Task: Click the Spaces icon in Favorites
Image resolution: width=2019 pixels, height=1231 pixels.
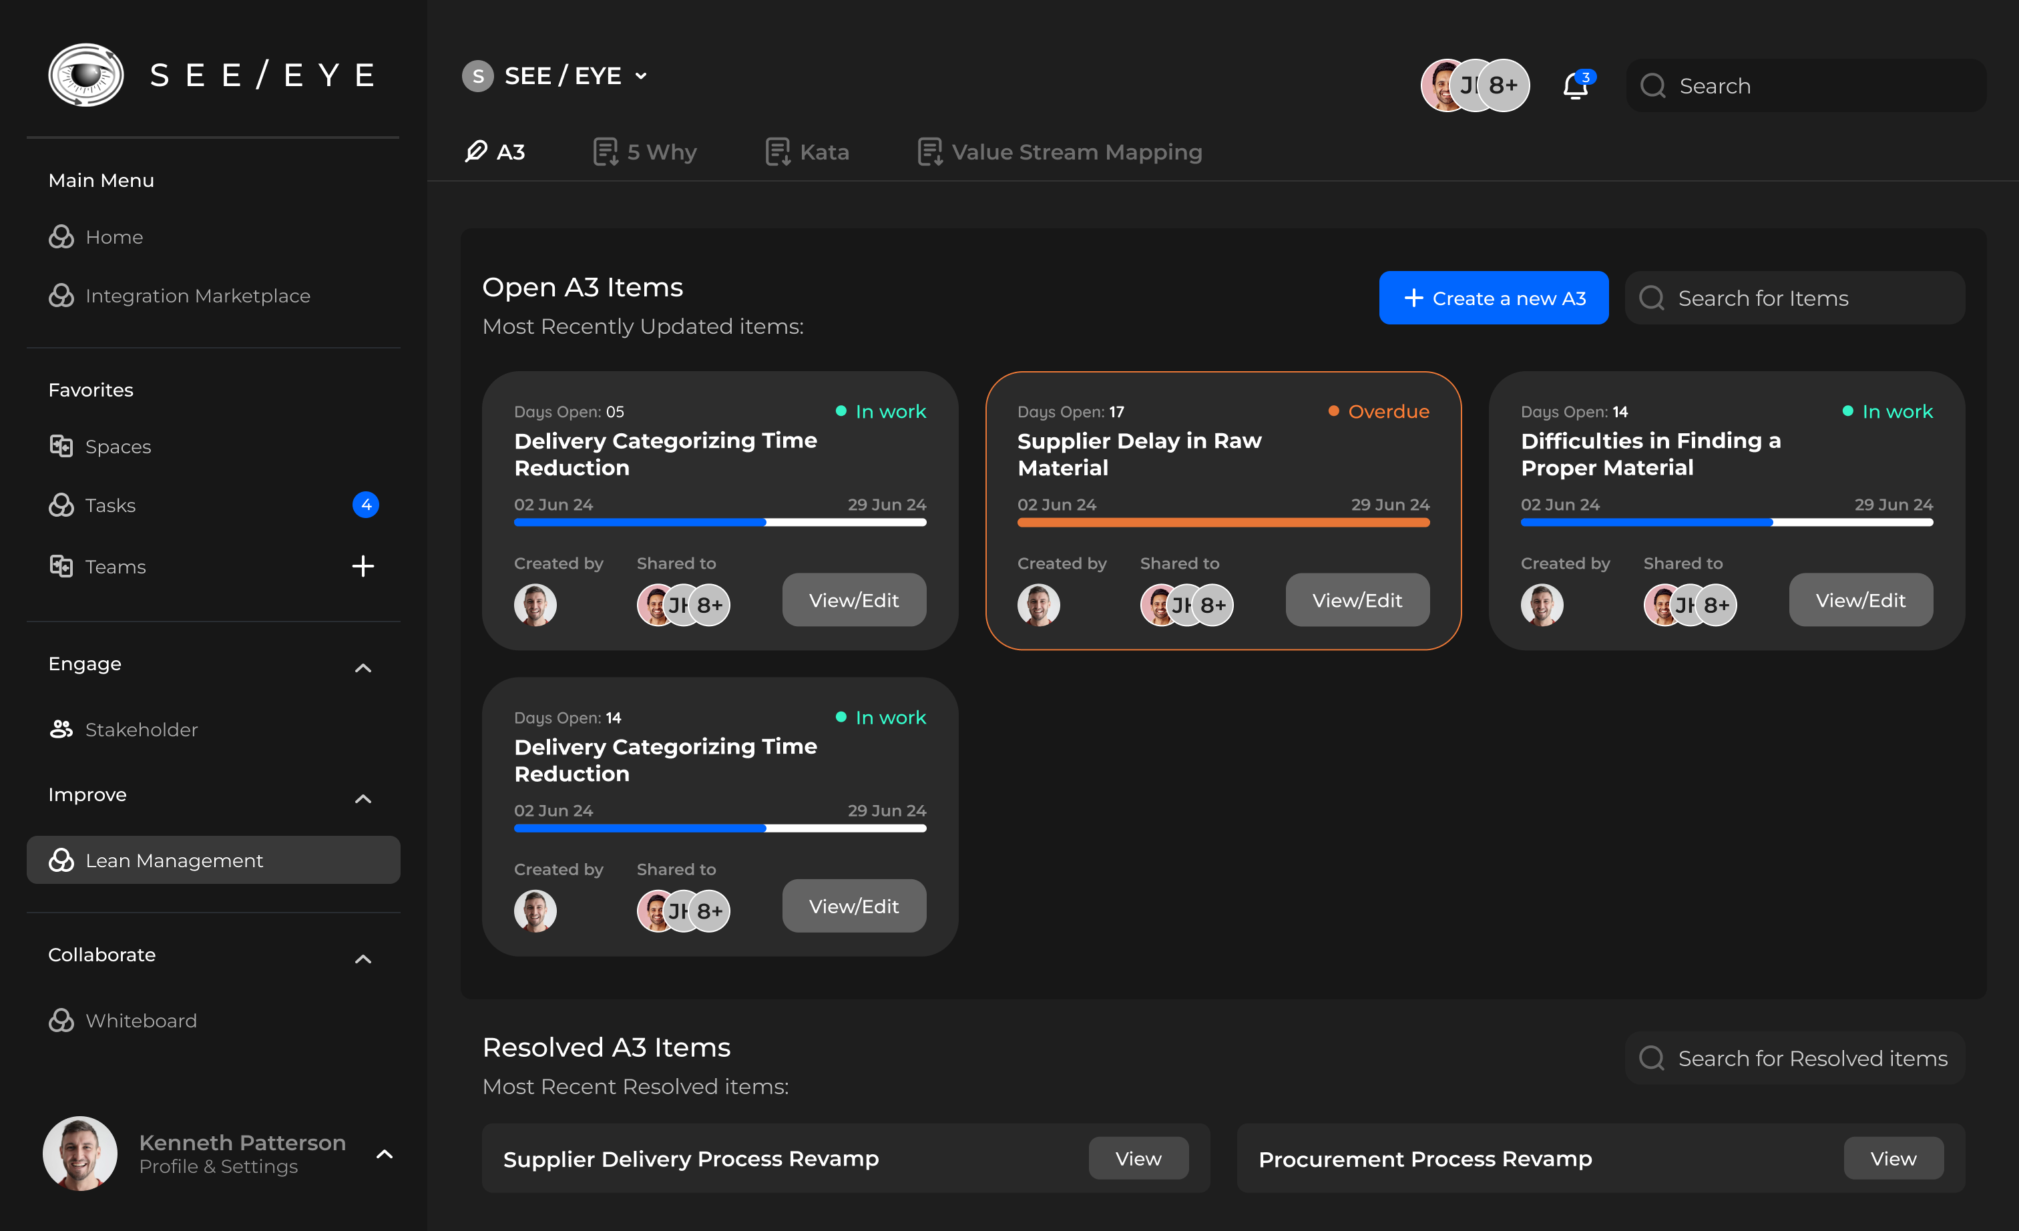Action: click(x=61, y=447)
